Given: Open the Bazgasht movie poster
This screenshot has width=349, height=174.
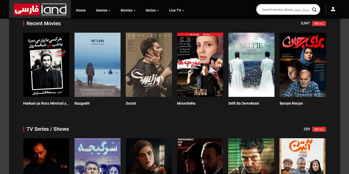Looking at the screenshot, I should (x=97, y=65).
